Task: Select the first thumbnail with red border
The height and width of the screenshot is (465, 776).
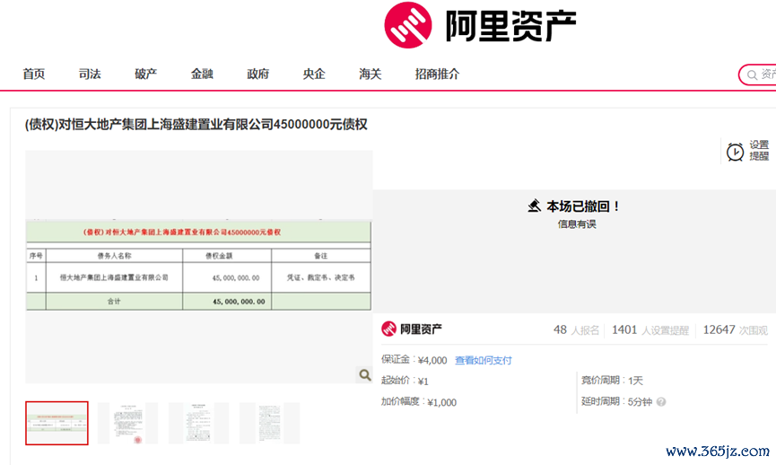Action: [x=57, y=424]
